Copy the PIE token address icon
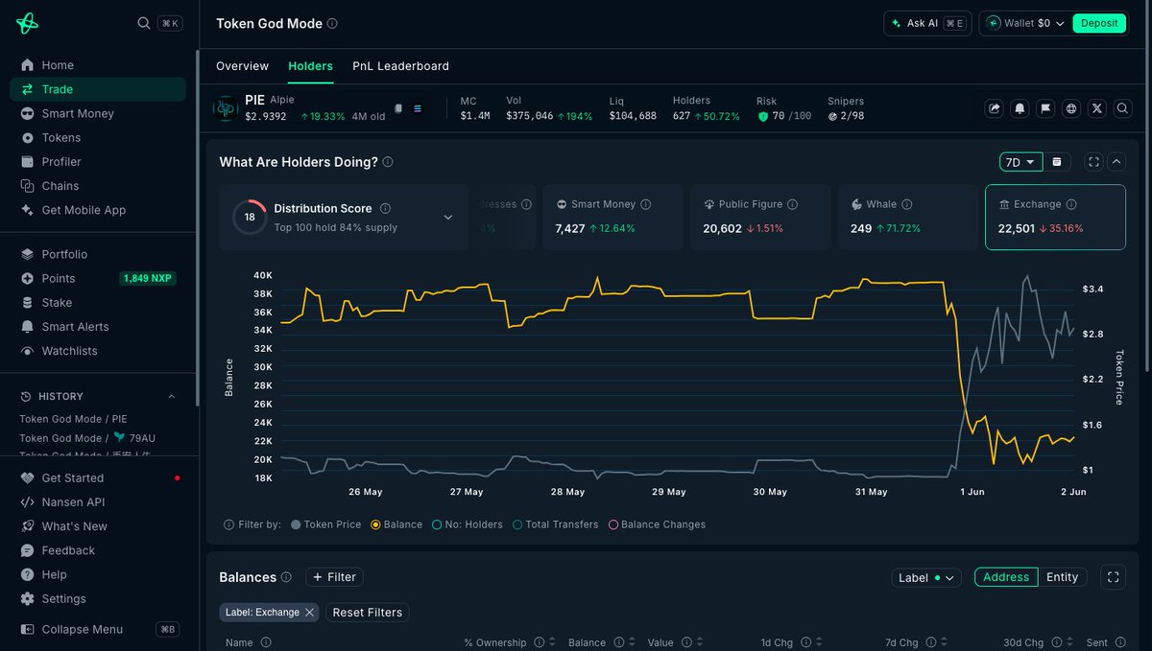Viewport: 1152px width, 651px height. (398, 108)
